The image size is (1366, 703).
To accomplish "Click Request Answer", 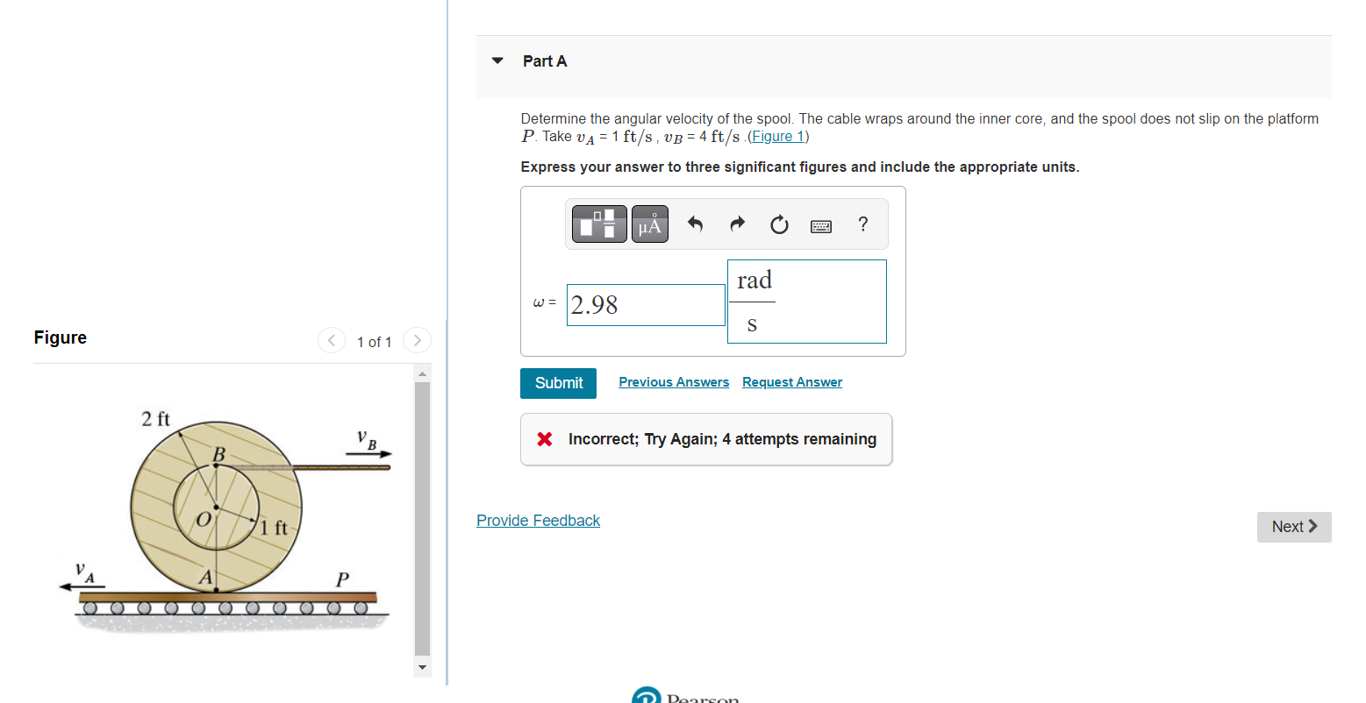I will pos(791,381).
